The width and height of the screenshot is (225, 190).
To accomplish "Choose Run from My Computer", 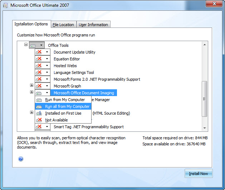I will (x=63, y=100).
